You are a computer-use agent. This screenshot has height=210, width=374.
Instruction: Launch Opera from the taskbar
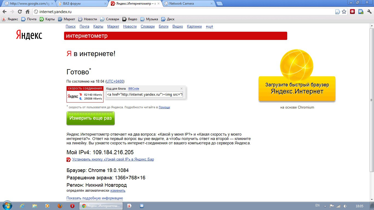[72, 206]
